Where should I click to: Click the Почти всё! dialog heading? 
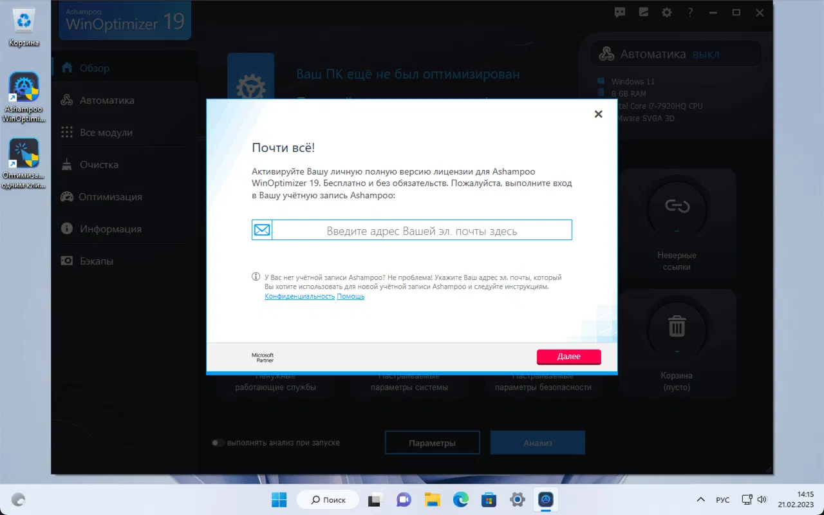[x=283, y=147]
